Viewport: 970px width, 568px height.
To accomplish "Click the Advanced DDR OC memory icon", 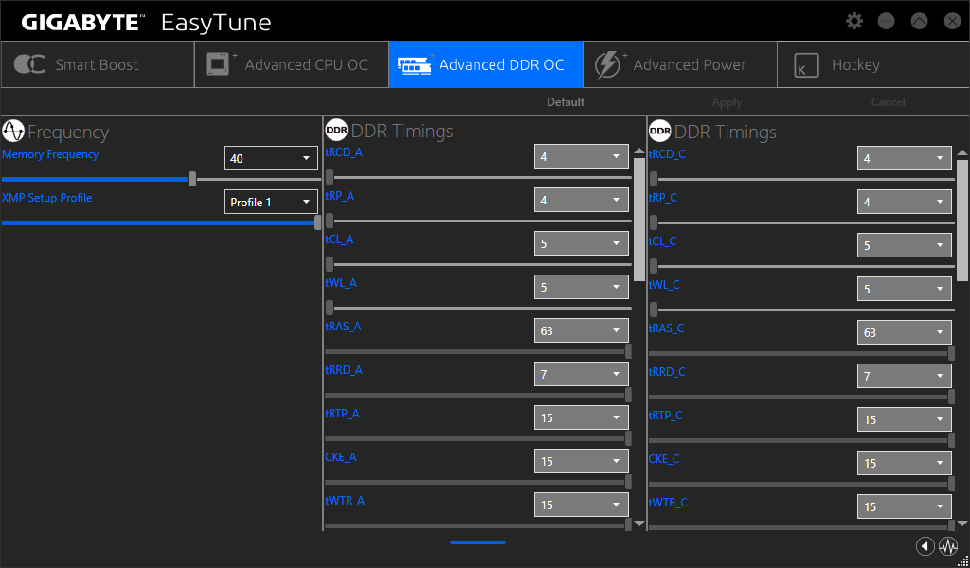I will (415, 65).
